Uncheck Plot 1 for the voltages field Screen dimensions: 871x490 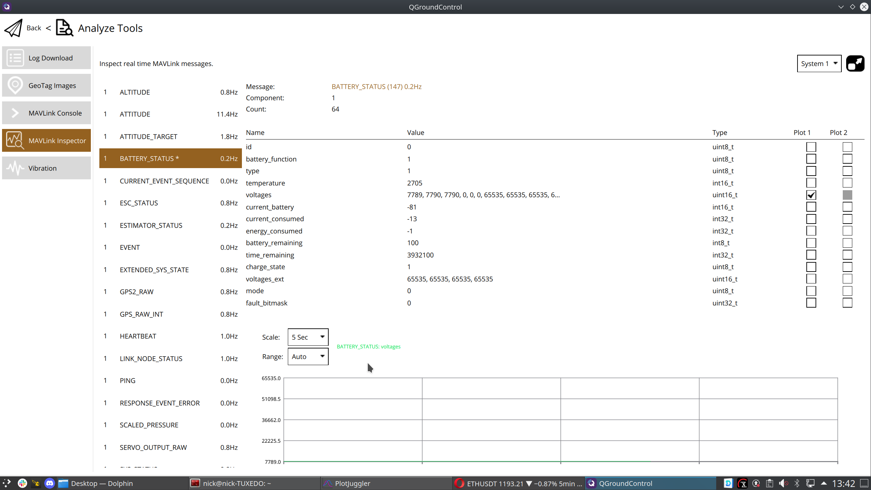pos(811,195)
